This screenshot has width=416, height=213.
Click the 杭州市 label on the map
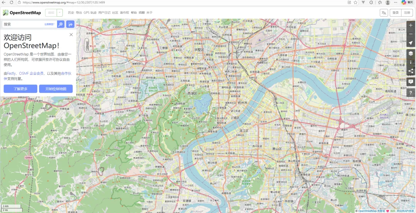(x=243, y=103)
